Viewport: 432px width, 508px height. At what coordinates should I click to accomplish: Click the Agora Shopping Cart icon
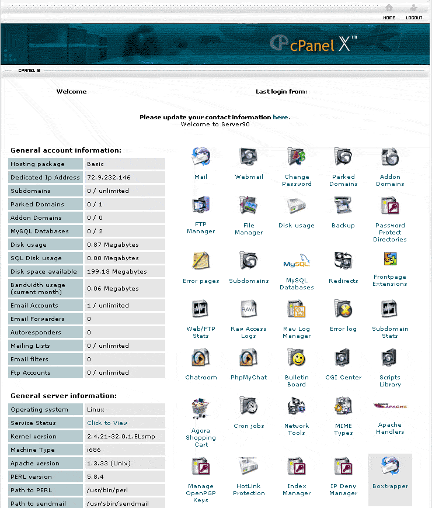click(x=201, y=409)
